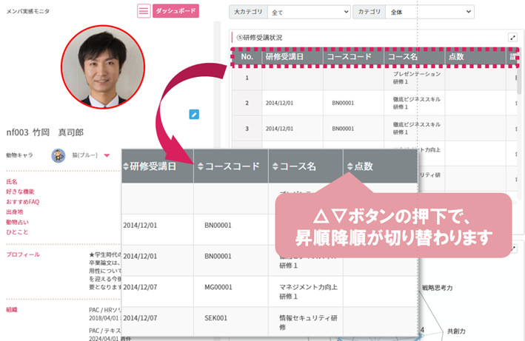Click the 点数 column sort arrows
Screen dimensions: 525x341
tap(350, 167)
